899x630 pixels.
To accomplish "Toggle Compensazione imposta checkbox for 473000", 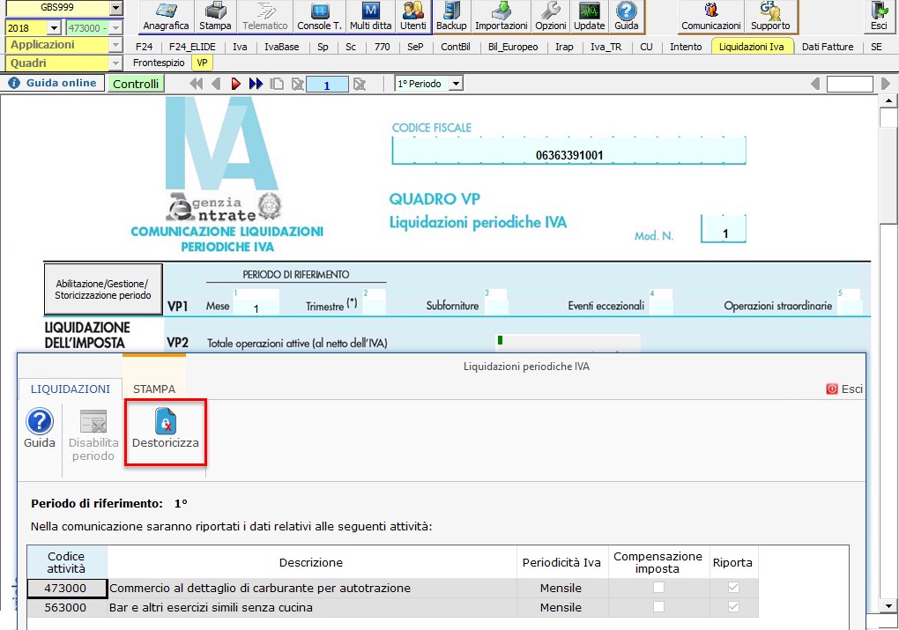I will [x=658, y=587].
